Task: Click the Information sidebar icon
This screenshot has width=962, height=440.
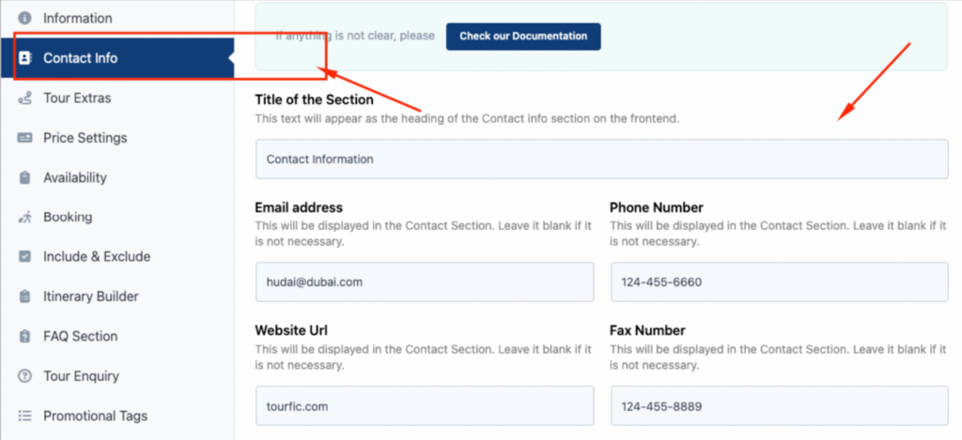Action: (24, 19)
